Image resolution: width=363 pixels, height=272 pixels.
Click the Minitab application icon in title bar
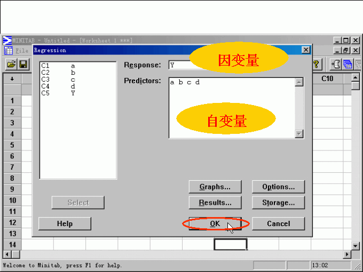tap(7, 41)
